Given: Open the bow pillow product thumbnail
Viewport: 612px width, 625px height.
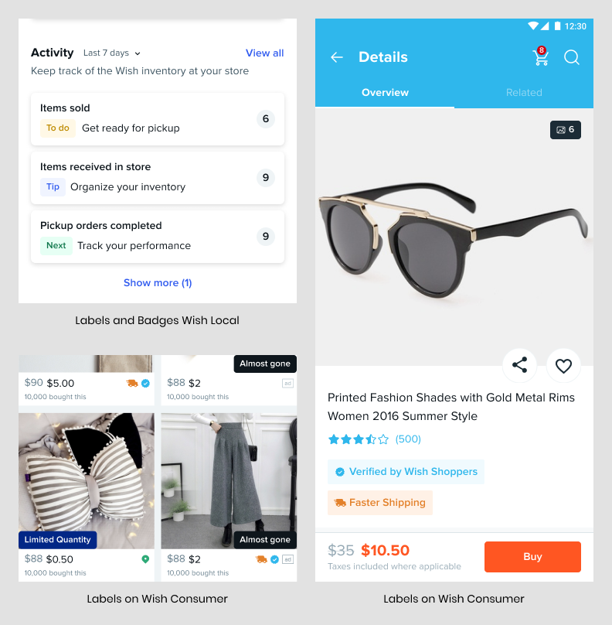Looking at the screenshot, I should (x=87, y=480).
